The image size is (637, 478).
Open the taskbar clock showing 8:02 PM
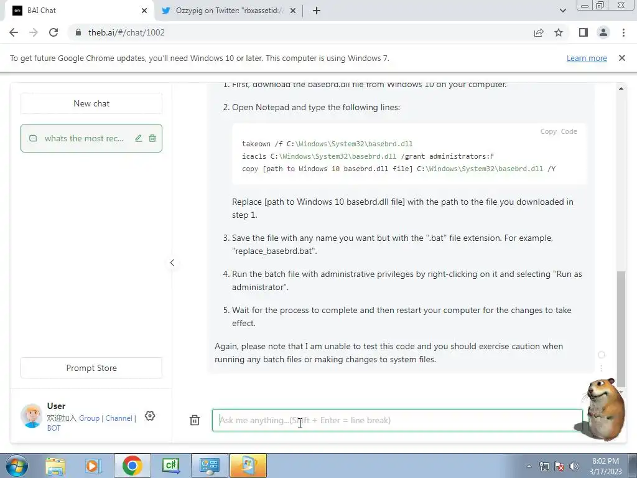click(605, 466)
